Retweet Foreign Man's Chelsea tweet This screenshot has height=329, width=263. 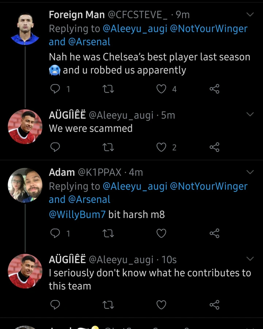(x=108, y=89)
